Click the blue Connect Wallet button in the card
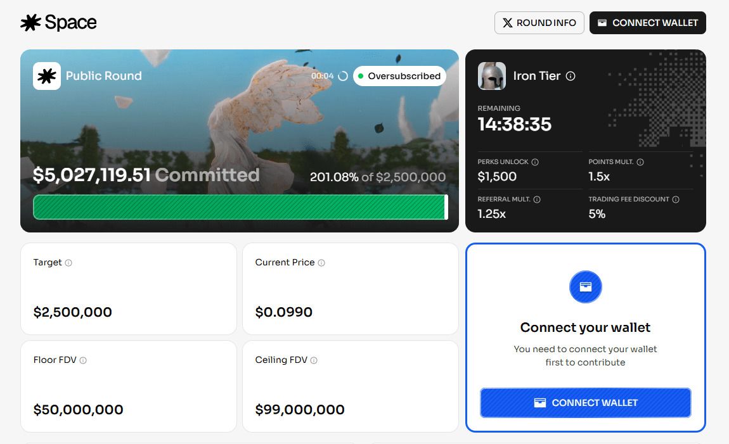This screenshot has height=444, width=729. coord(585,403)
